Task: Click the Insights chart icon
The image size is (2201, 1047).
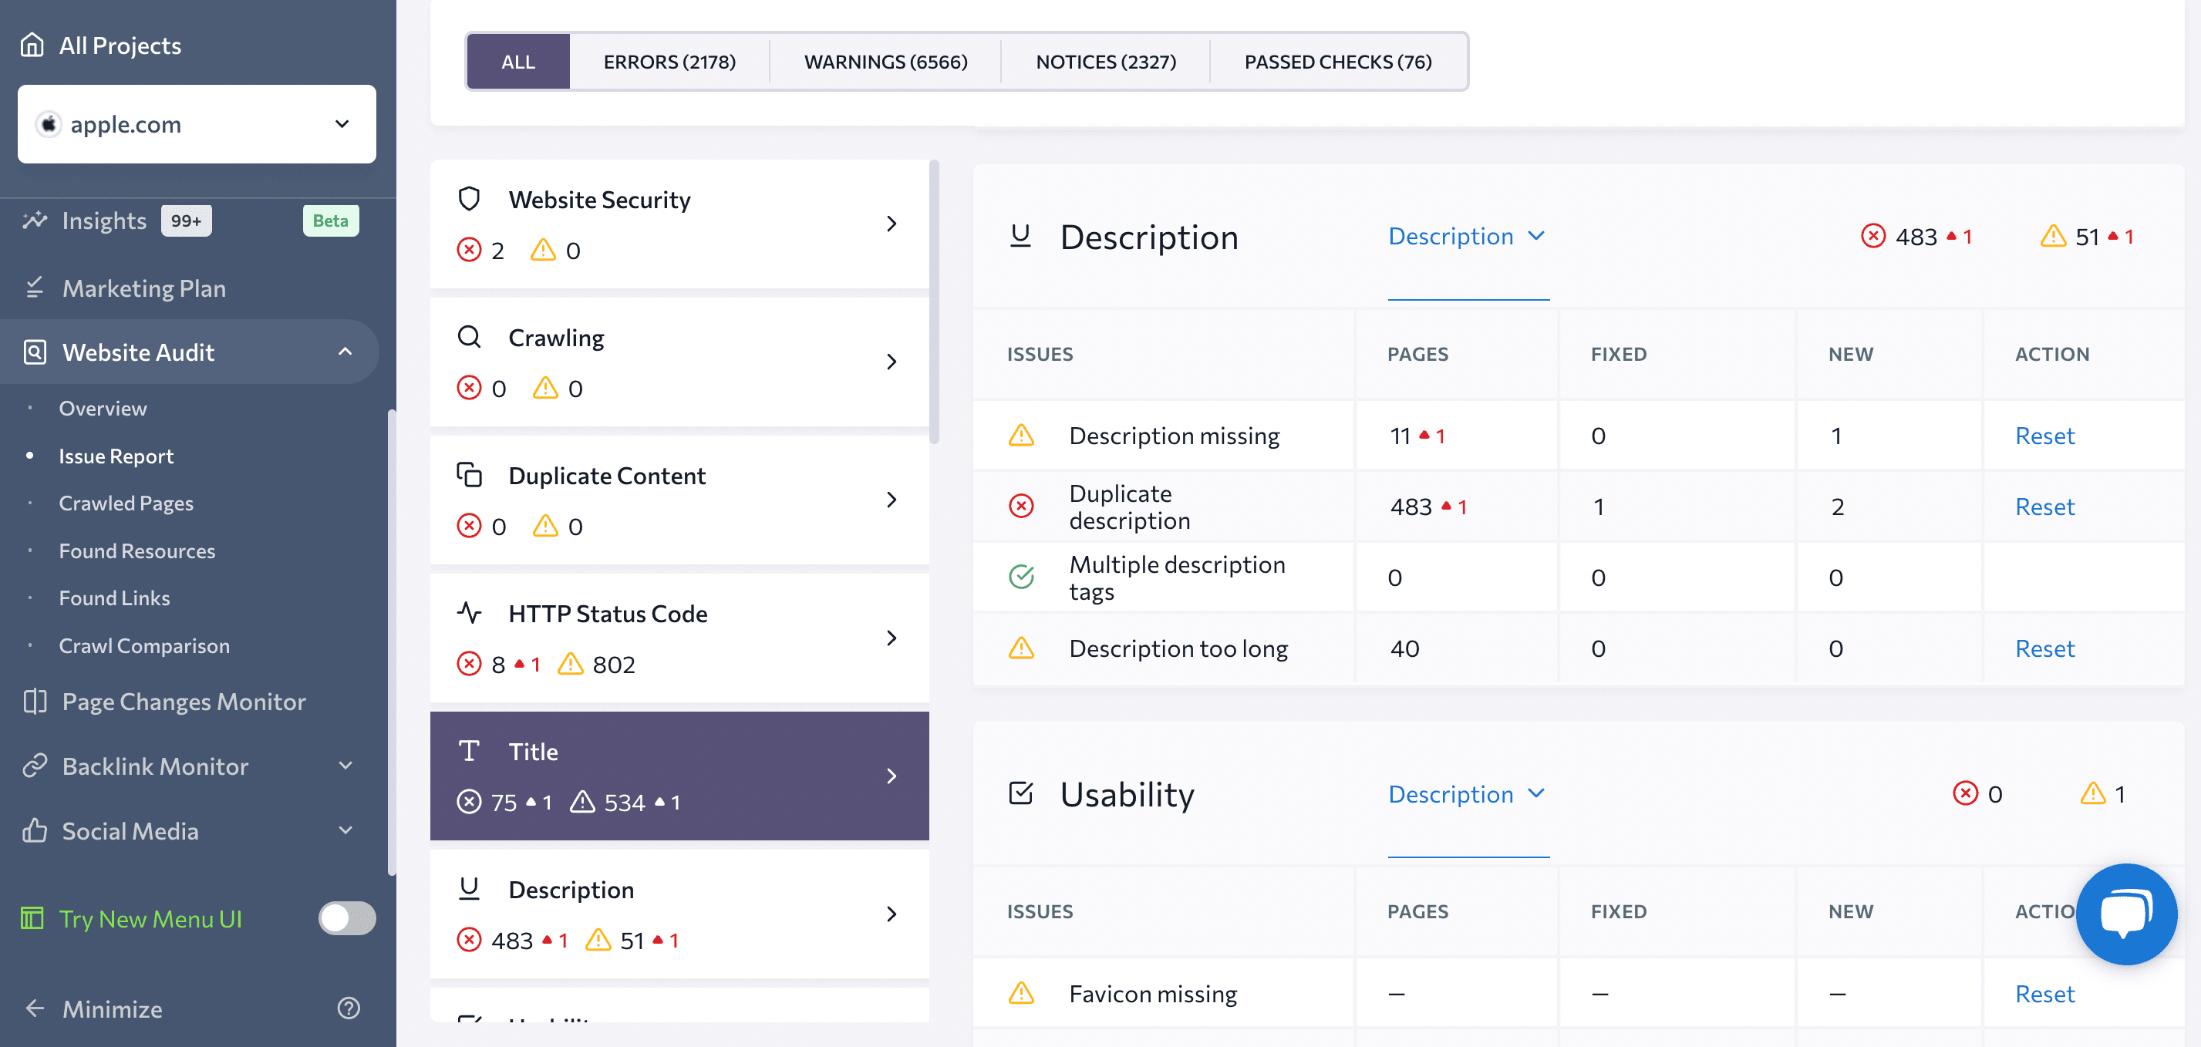Action: (35, 221)
